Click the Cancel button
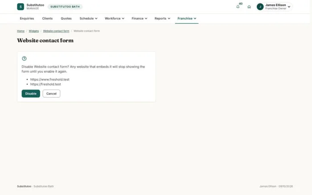This screenshot has width=312, height=195. (x=51, y=93)
